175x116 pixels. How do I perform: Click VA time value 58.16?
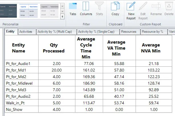click(119, 83)
